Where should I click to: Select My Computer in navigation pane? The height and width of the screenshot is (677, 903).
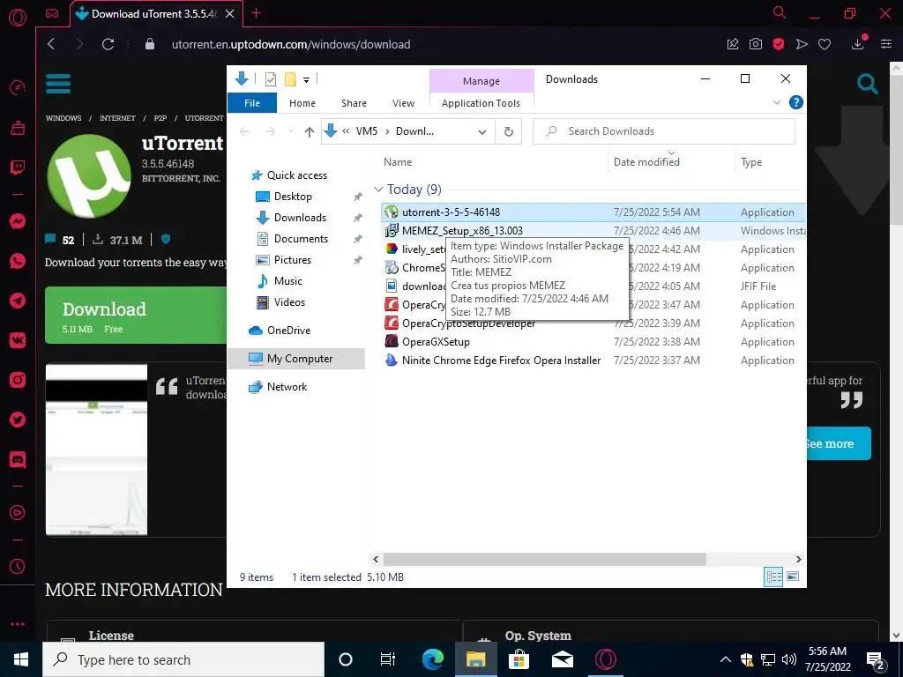[x=297, y=359]
